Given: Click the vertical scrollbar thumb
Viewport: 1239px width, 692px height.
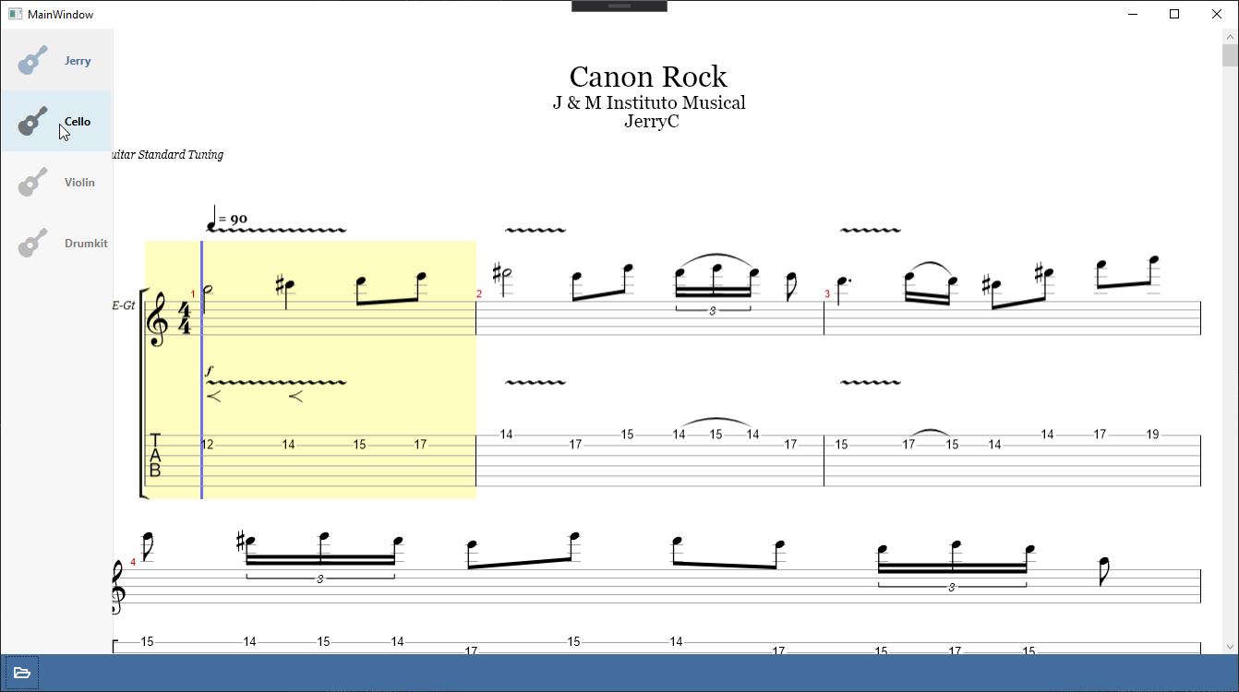Looking at the screenshot, I should pos(1230,55).
